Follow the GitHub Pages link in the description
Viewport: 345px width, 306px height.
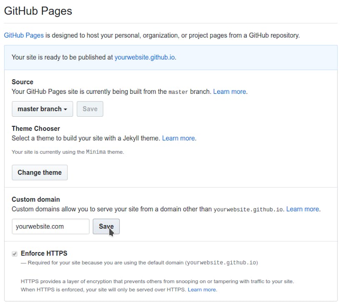[x=23, y=35]
